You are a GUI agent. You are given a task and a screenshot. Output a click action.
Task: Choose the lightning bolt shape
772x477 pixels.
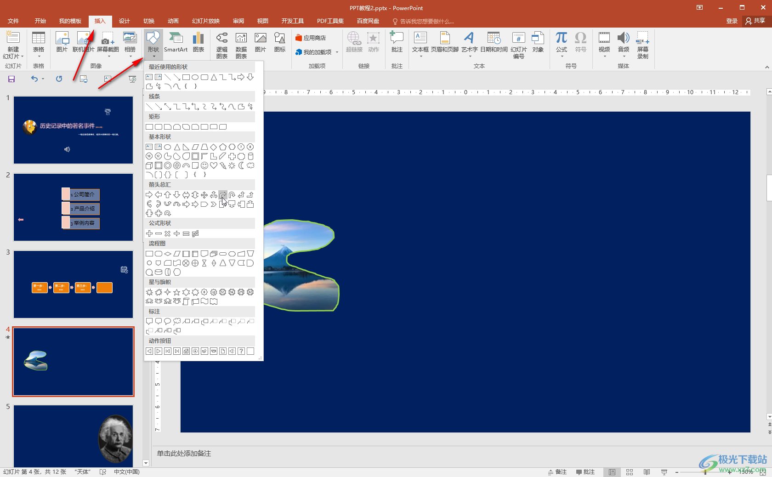point(223,165)
